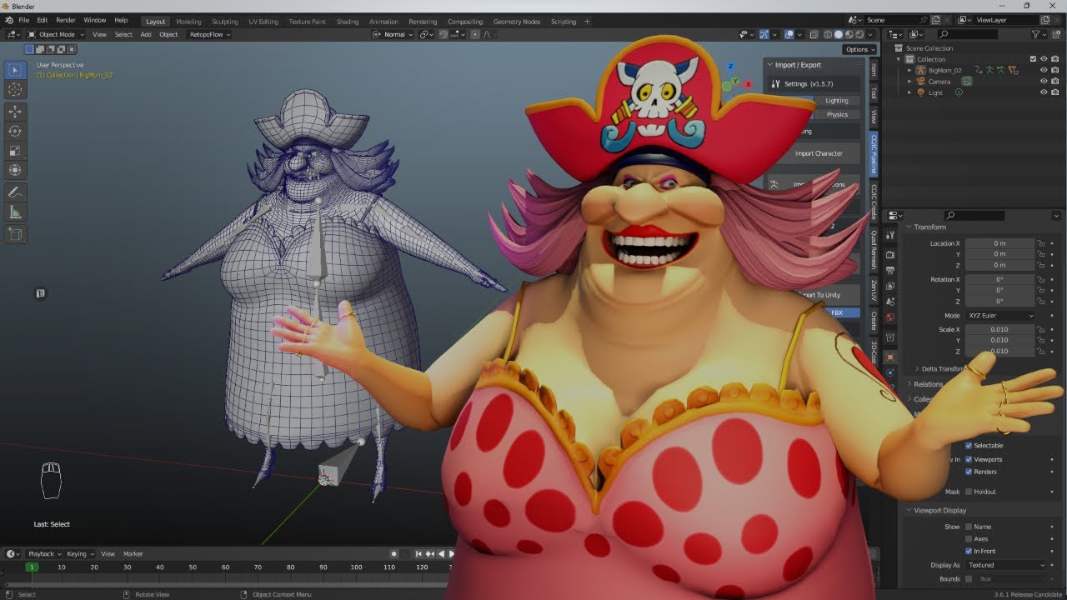Disable Light in renders via camera icon
This screenshot has height=600, width=1067.
[1055, 92]
